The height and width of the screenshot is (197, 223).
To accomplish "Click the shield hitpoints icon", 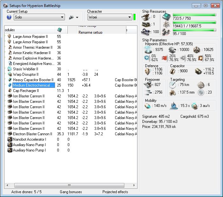I will pyautogui.click(x=148, y=50).
